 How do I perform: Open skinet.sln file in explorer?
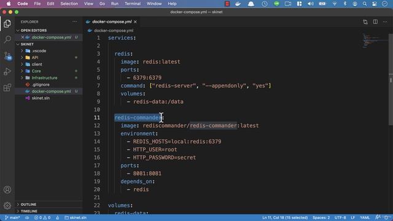click(41, 98)
